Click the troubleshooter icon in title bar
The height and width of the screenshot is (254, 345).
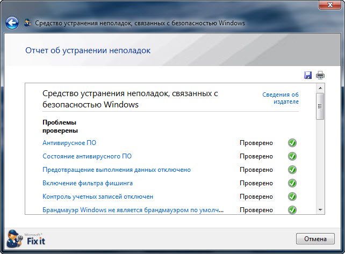28,23
